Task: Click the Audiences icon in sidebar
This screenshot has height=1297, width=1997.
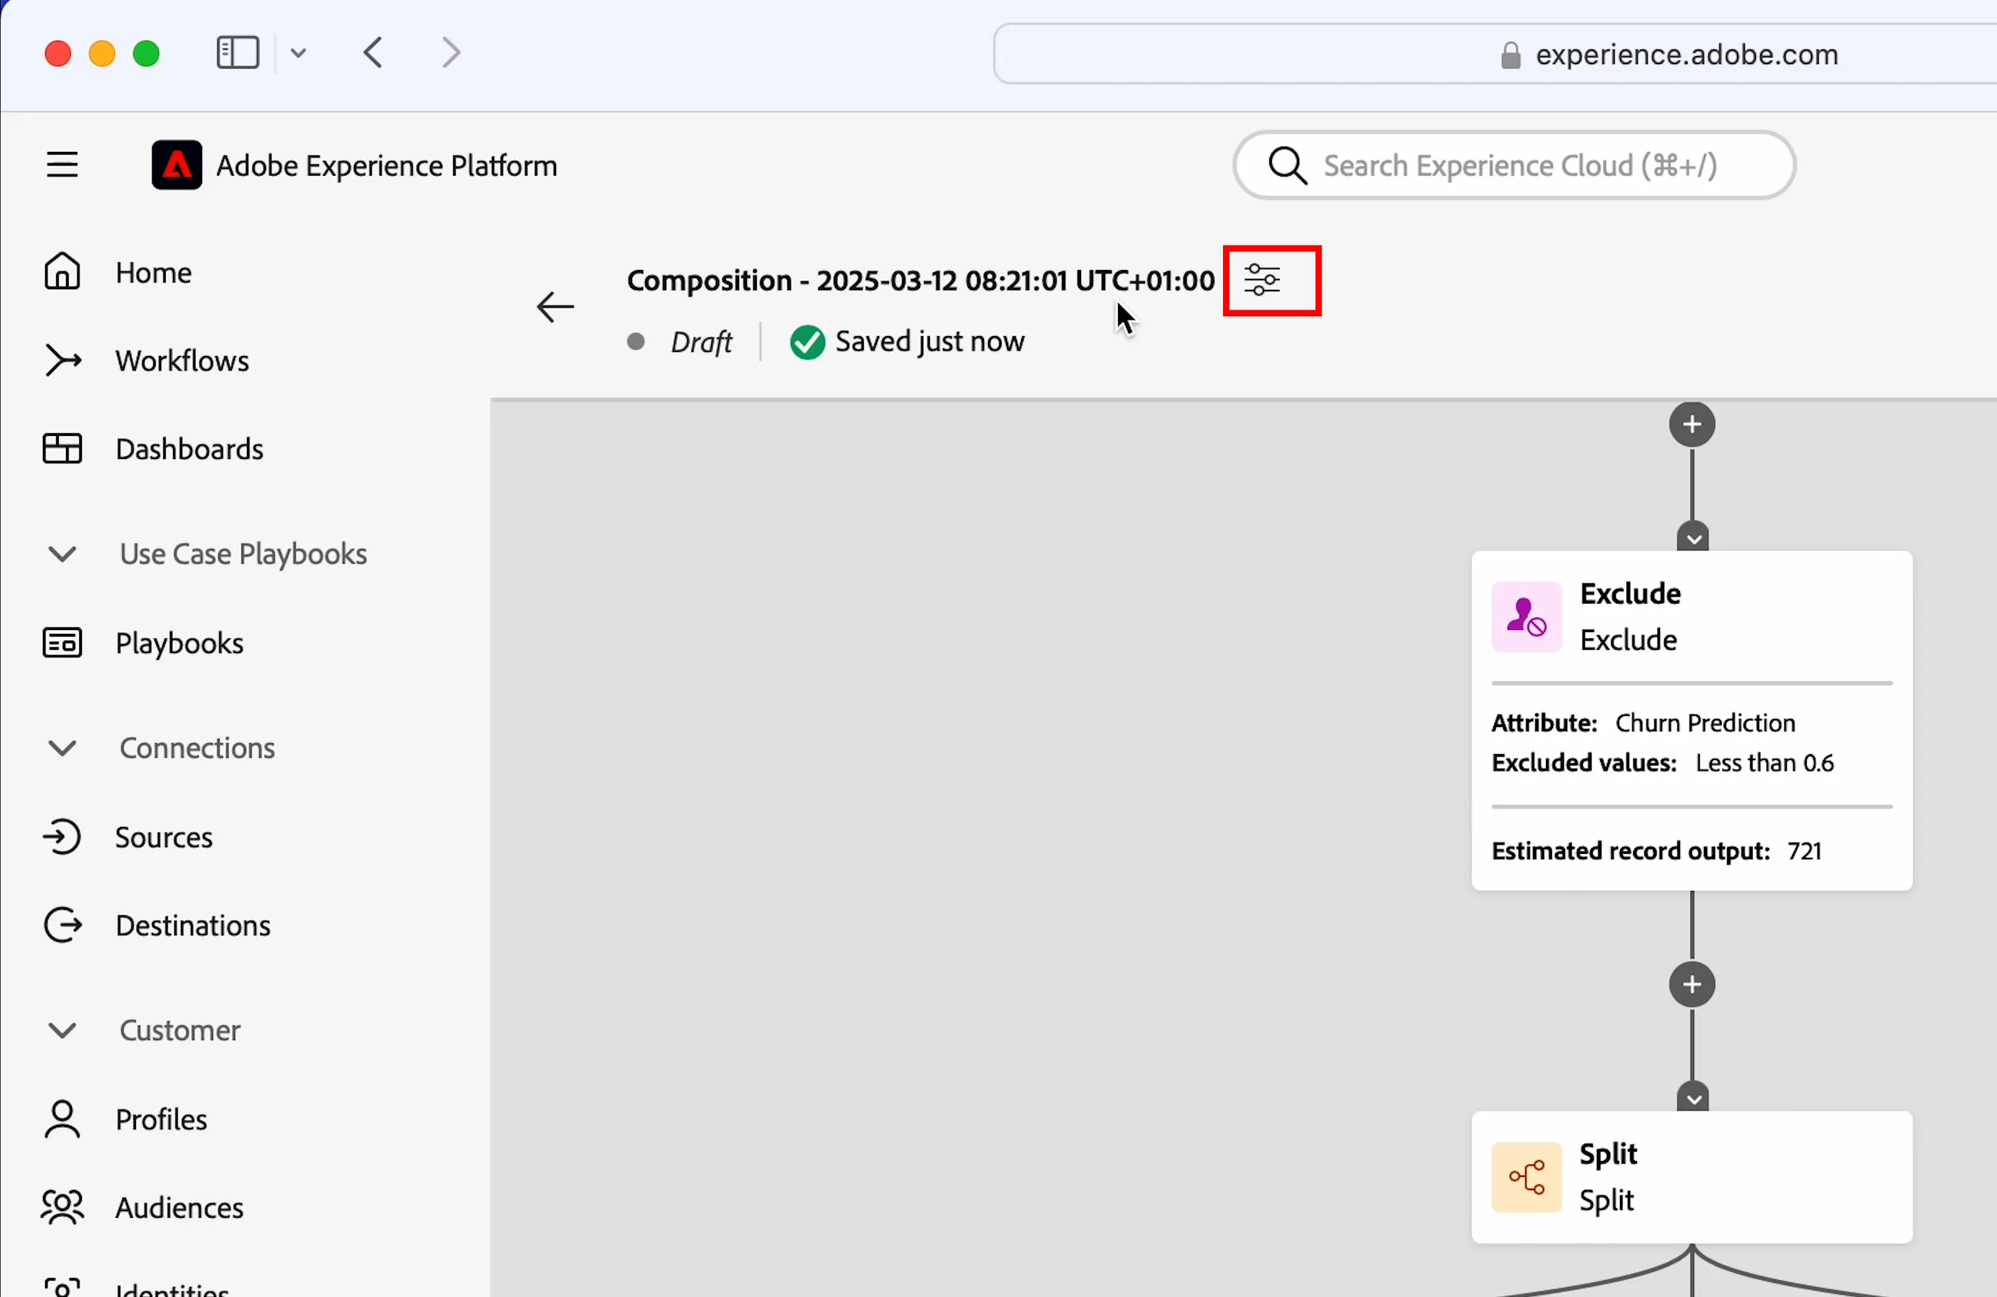Action: pos(62,1207)
